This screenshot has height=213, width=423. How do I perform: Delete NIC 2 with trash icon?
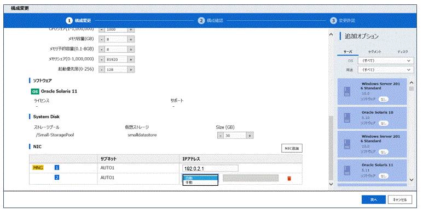tap(289, 178)
